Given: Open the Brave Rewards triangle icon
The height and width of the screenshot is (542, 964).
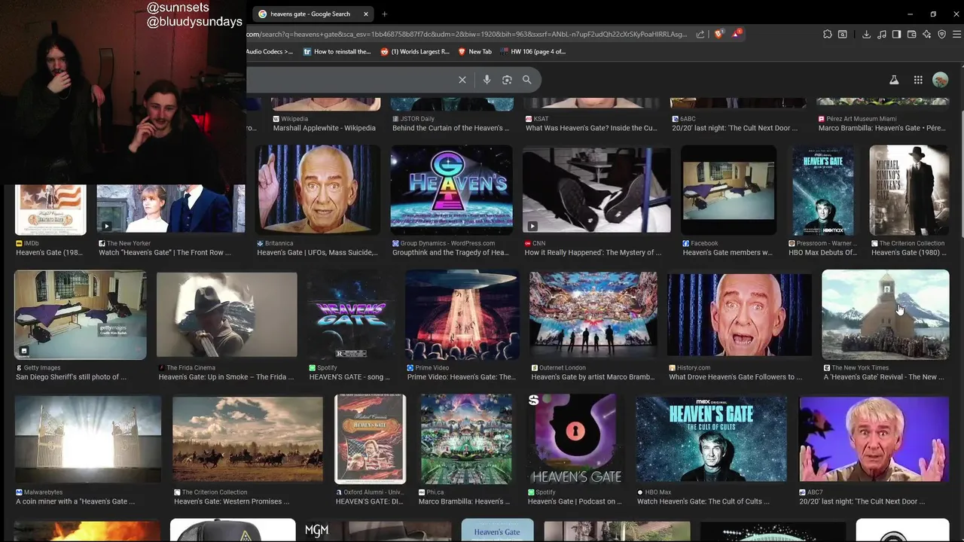Looking at the screenshot, I should click(737, 34).
